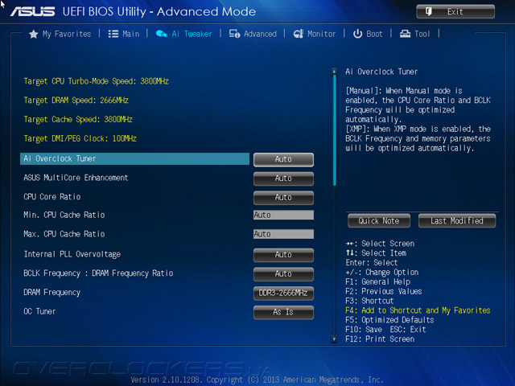The width and height of the screenshot is (515, 386).
Task: Click Target CPU Turbo-Mode Speed text
Action: (x=97, y=81)
